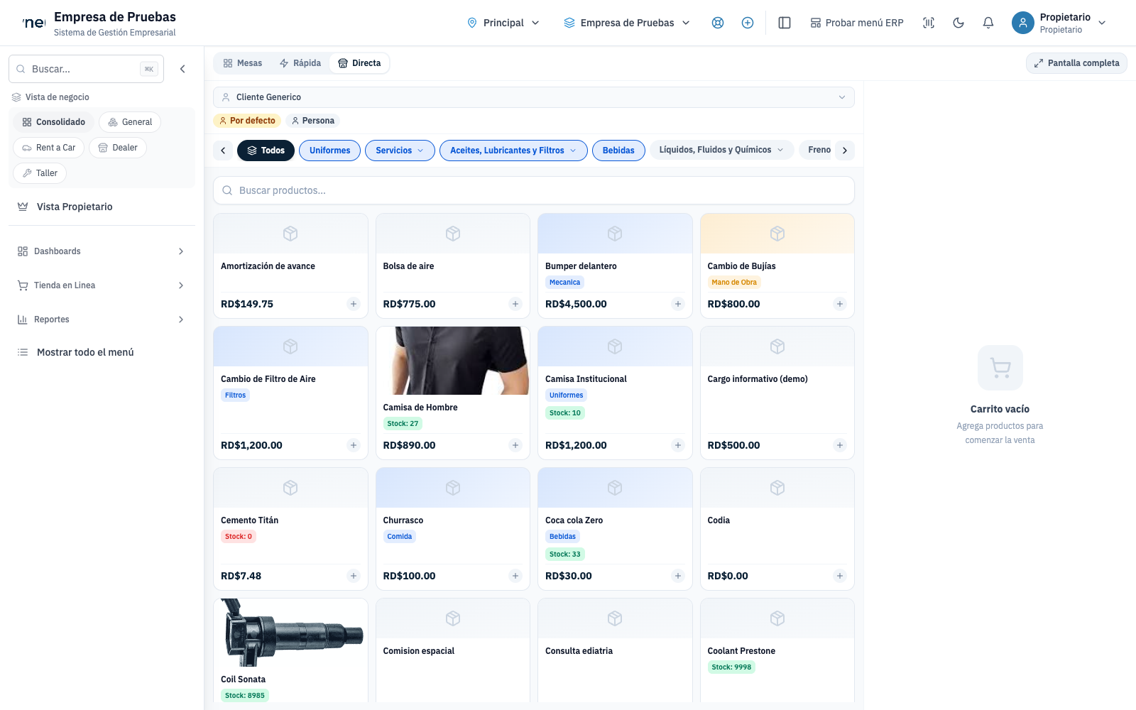Click the barcode scanner icon
The image size is (1136, 710).
pyautogui.click(x=929, y=23)
